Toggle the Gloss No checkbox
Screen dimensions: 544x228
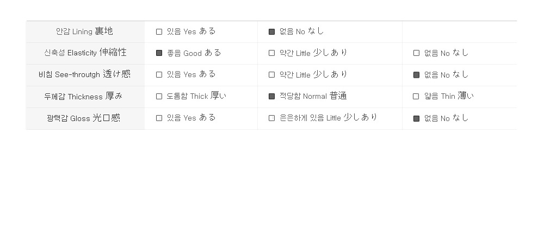point(416,118)
